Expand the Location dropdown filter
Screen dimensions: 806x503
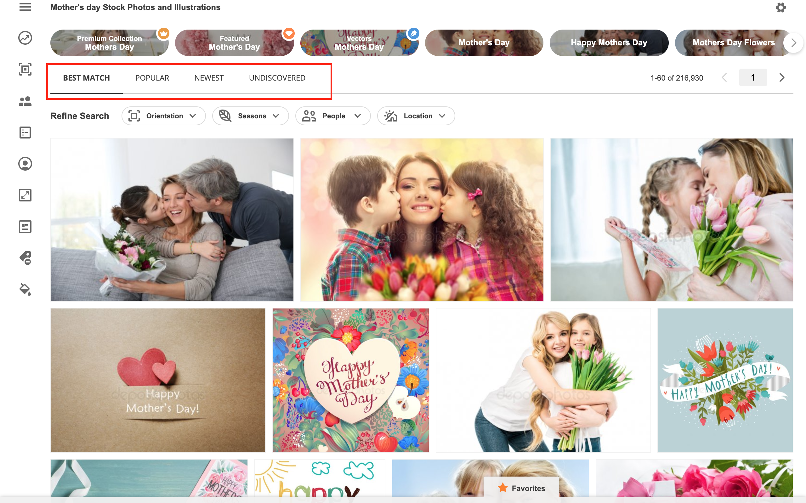(416, 116)
